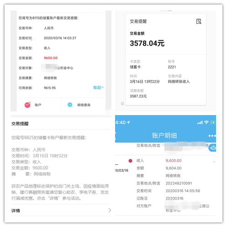
Task: Select 交易时间: 3月16日 16时32分 line
Action: coord(40,156)
